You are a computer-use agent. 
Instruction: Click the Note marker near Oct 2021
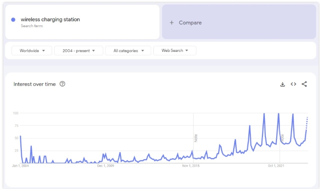click(x=282, y=138)
